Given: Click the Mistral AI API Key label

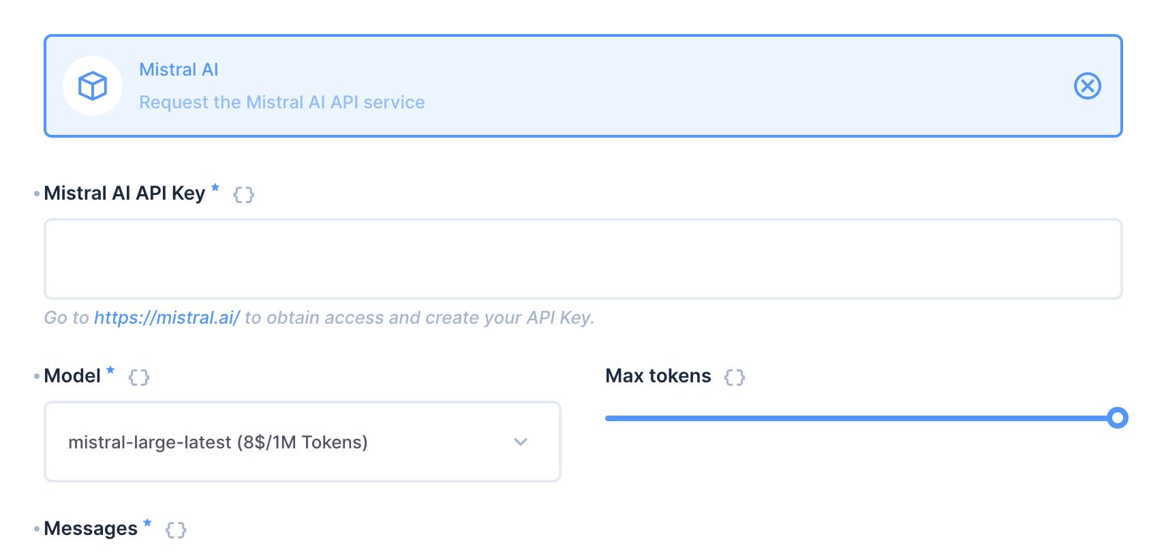Looking at the screenshot, I should point(124,194).
